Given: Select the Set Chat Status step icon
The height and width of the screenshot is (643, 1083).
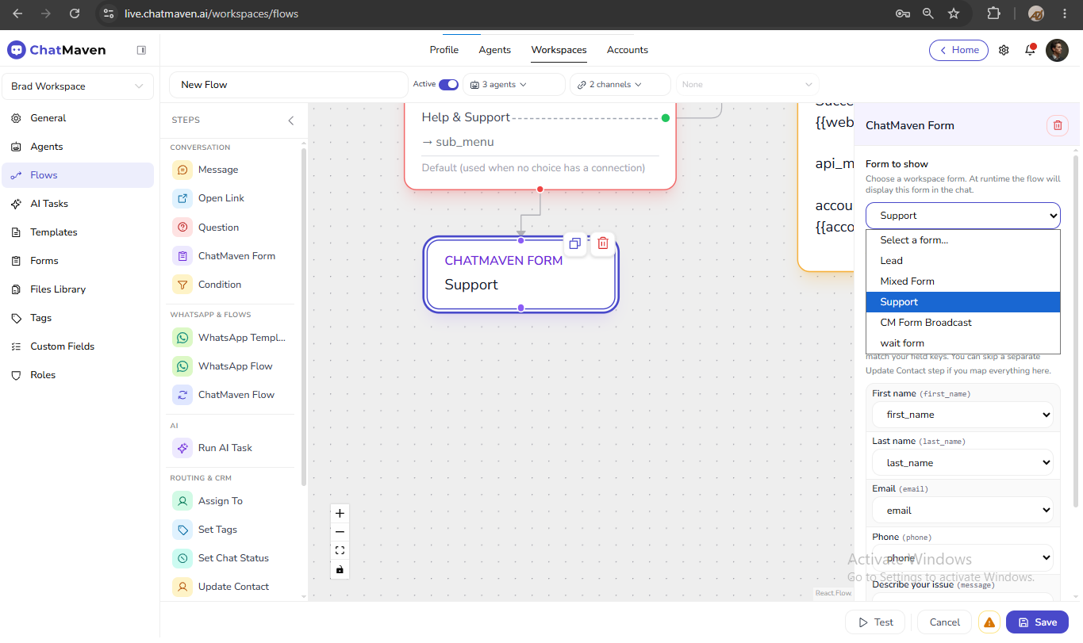Looking at the screenshot, I should pos(182,558).
